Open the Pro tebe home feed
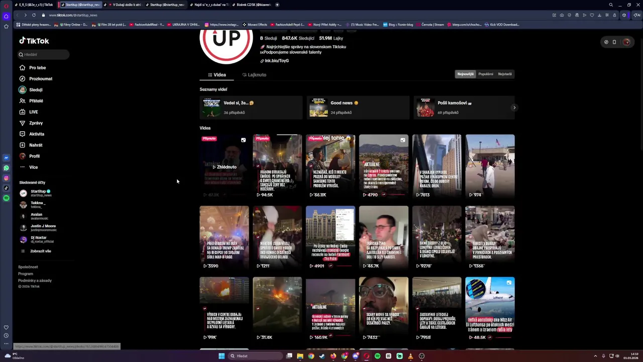Image resolution: width=643 pixels, height=362 pixels. (33, 67)
